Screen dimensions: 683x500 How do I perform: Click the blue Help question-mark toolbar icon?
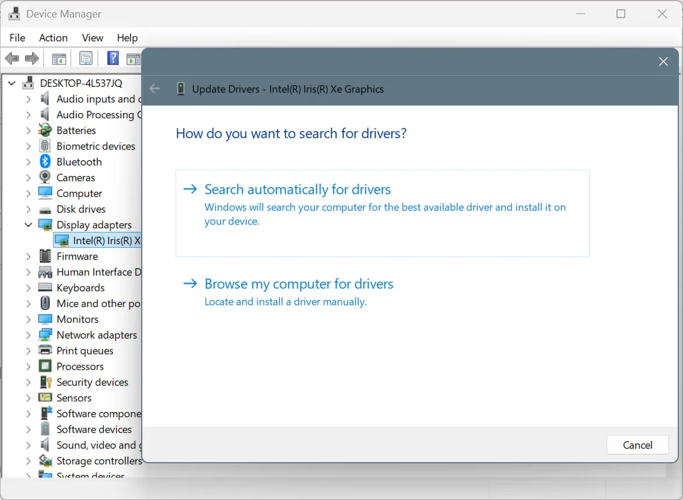click(x=113, y=58)
